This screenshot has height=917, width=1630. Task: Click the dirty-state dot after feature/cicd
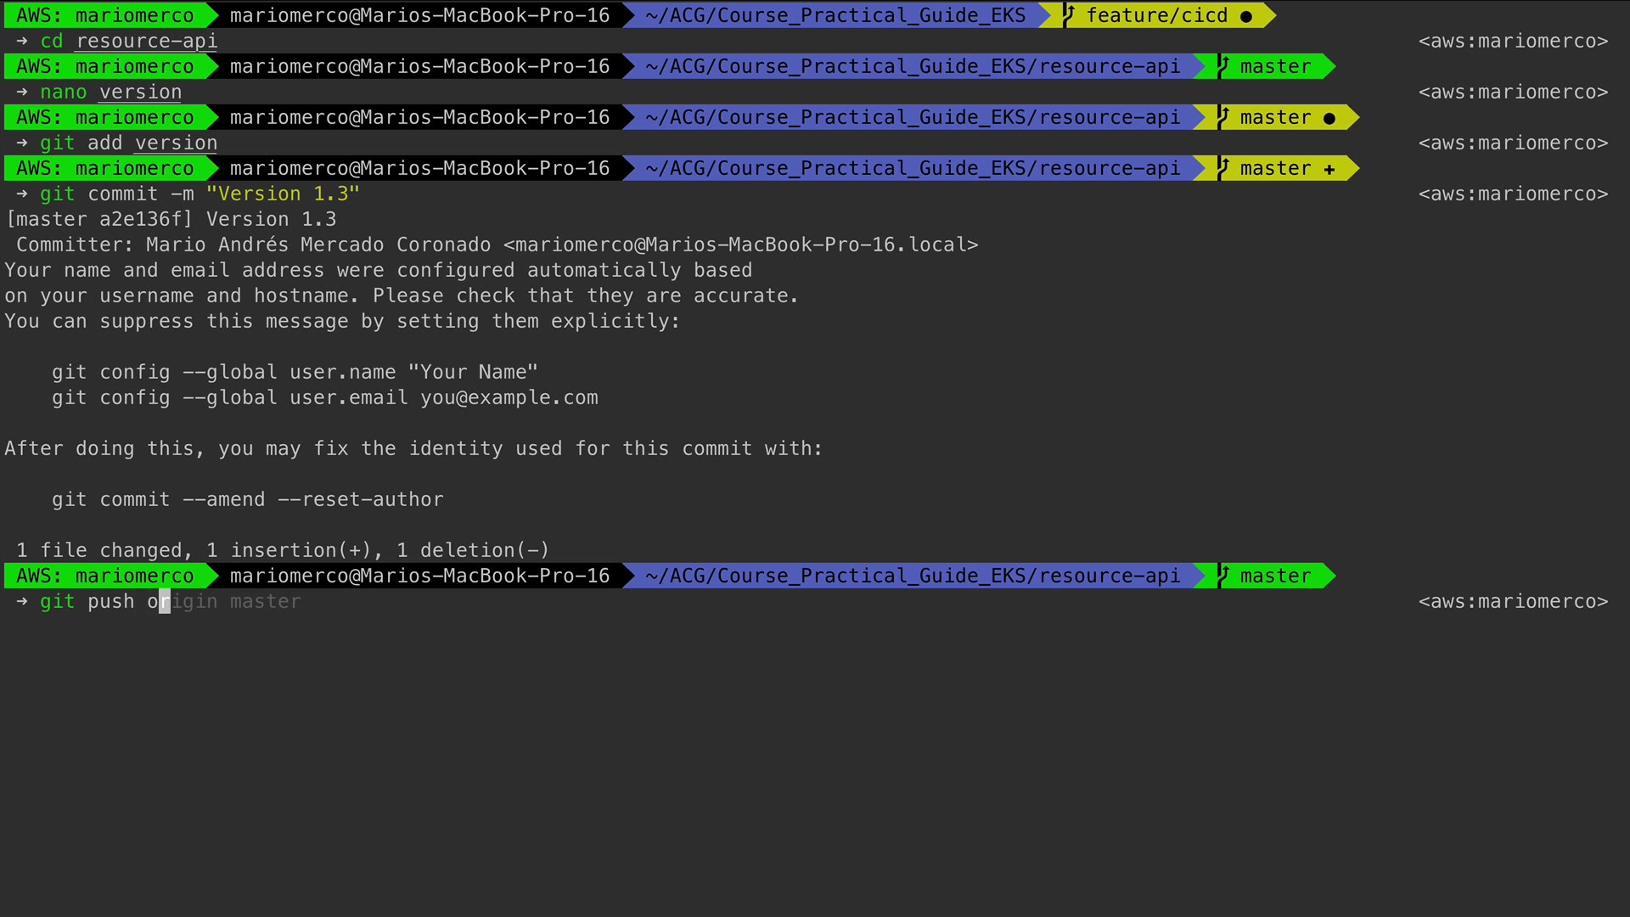pyautogui.click(x=1245, y=16)
